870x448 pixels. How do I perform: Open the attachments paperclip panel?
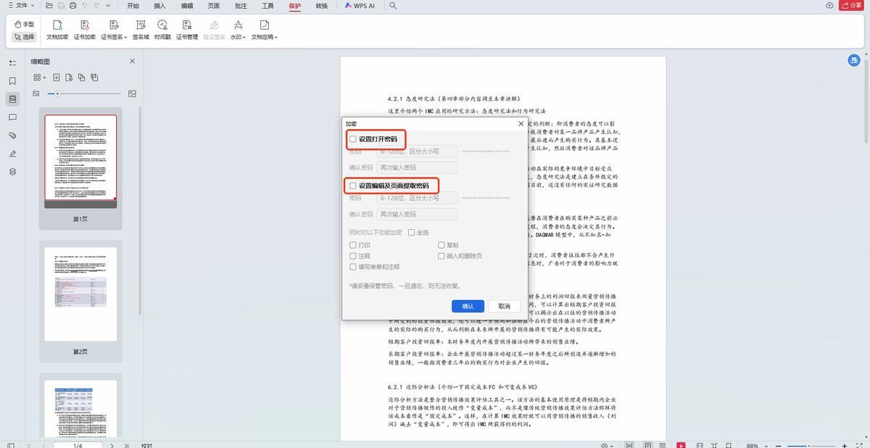coord(12,136)
